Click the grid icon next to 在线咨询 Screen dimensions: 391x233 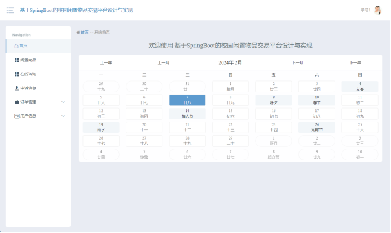click(17, 74)
